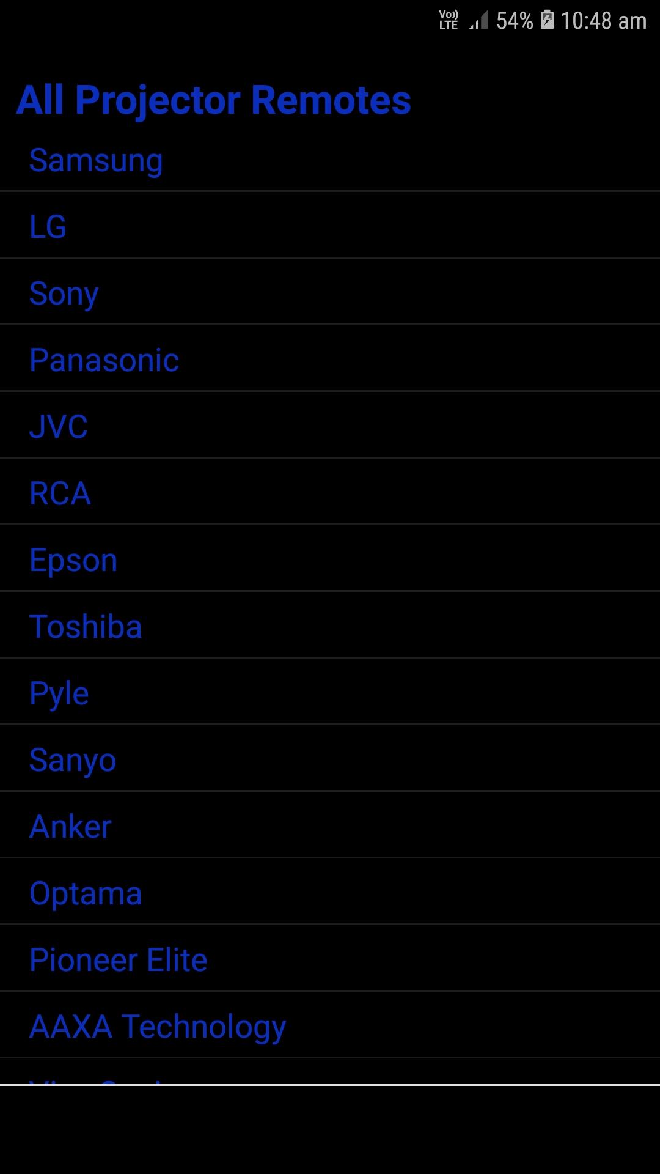Tap VoLTE status icon
This screenshot has height=1174, width=660.
[449, 20]
